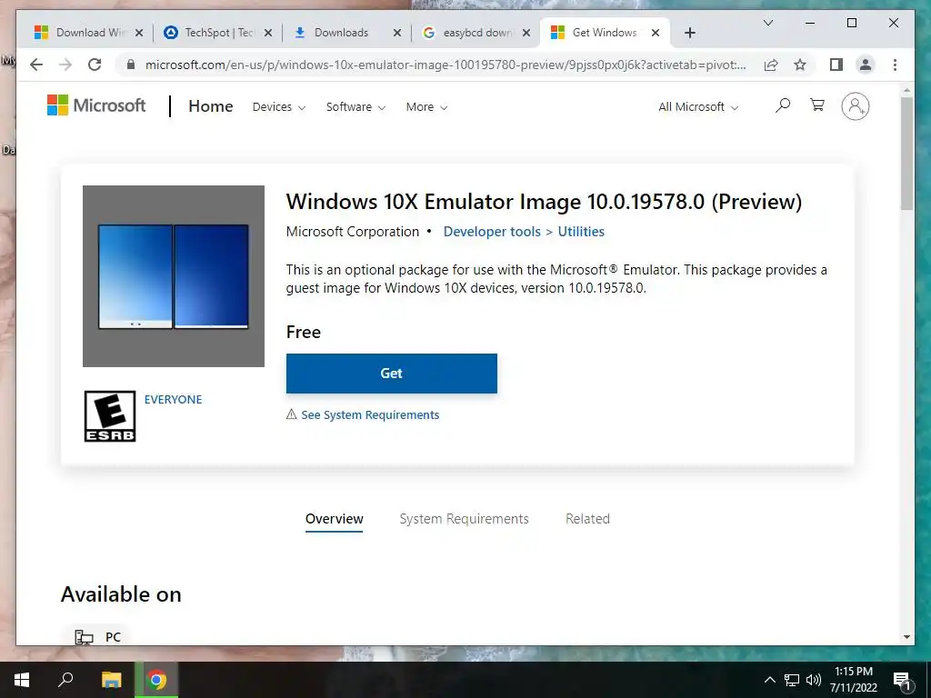Expand the All Microsoft menu
This screenshot has width=931, height=698.
pyautogui.click(x=698, y=107)
